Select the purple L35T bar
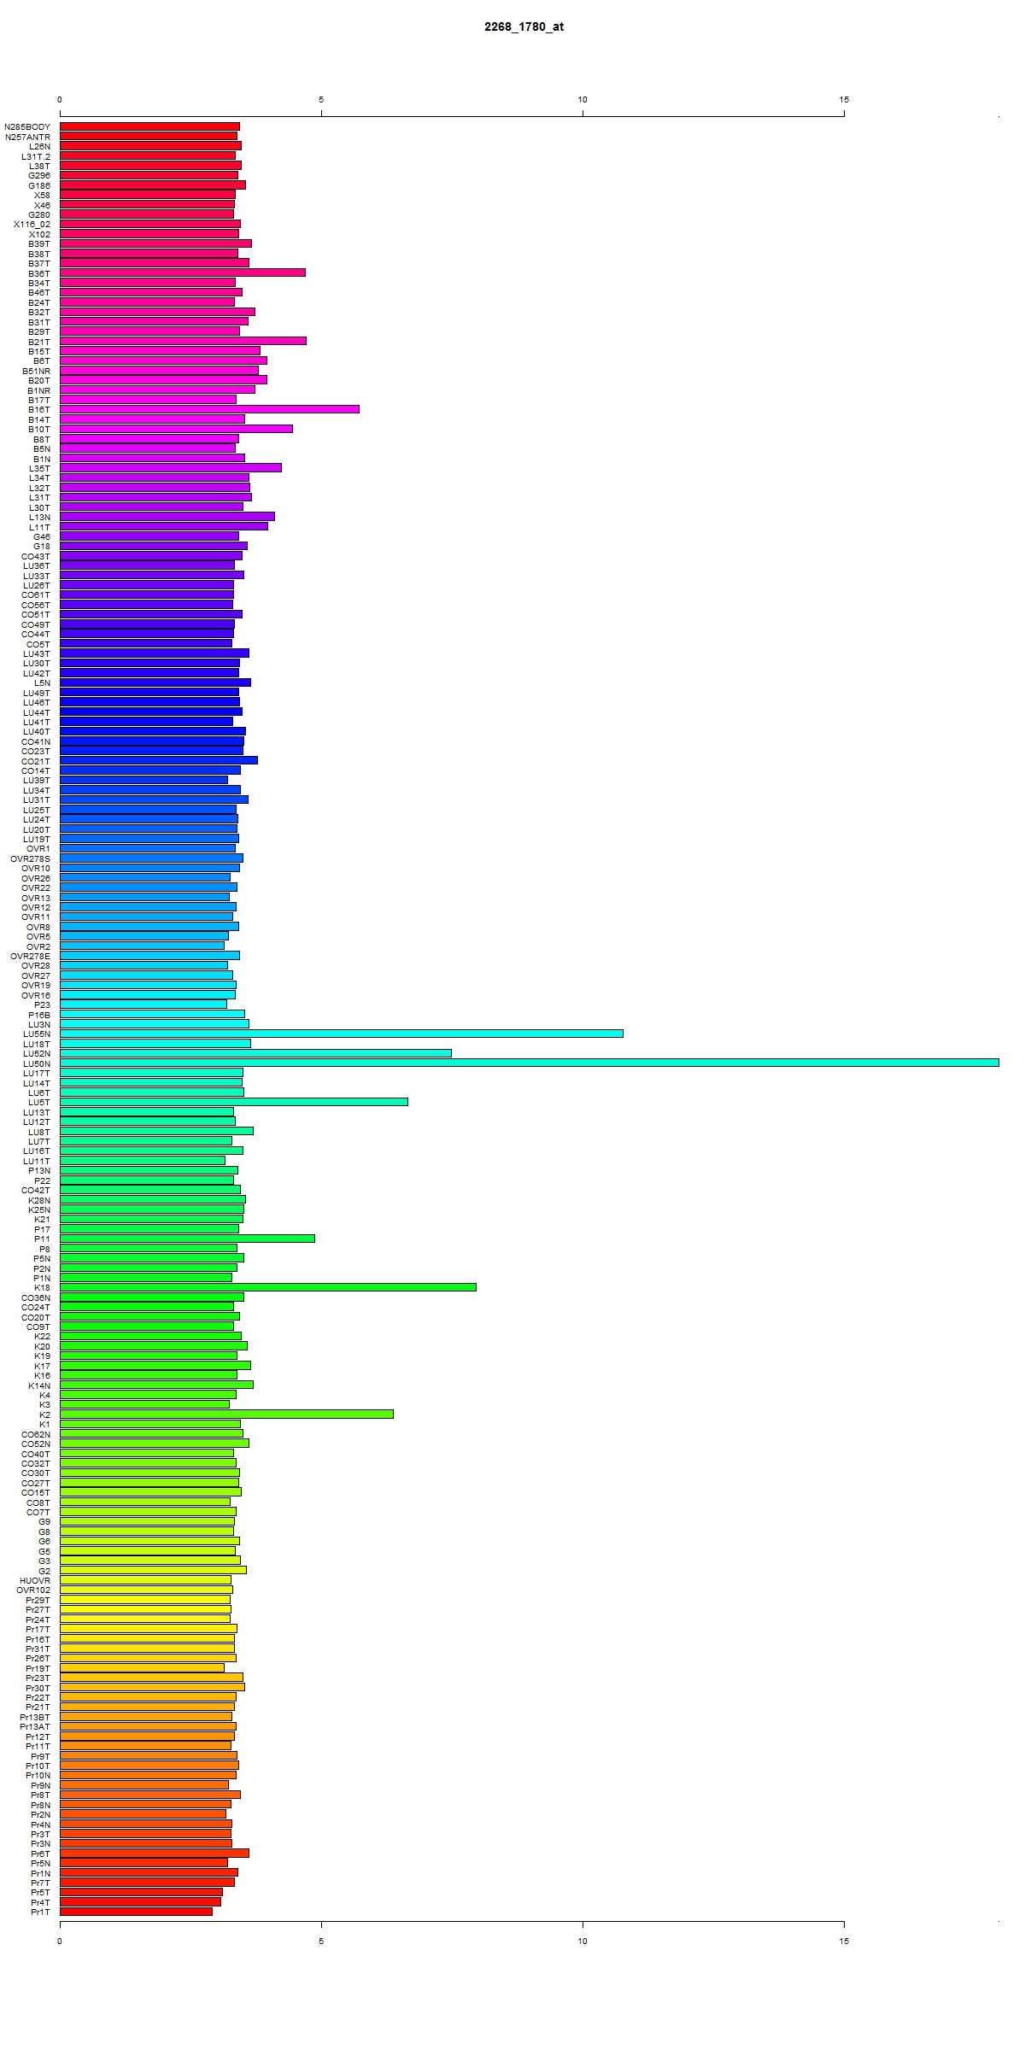Image resolution: width=1025 pixels, height=2050 pixels. [171, 468]
